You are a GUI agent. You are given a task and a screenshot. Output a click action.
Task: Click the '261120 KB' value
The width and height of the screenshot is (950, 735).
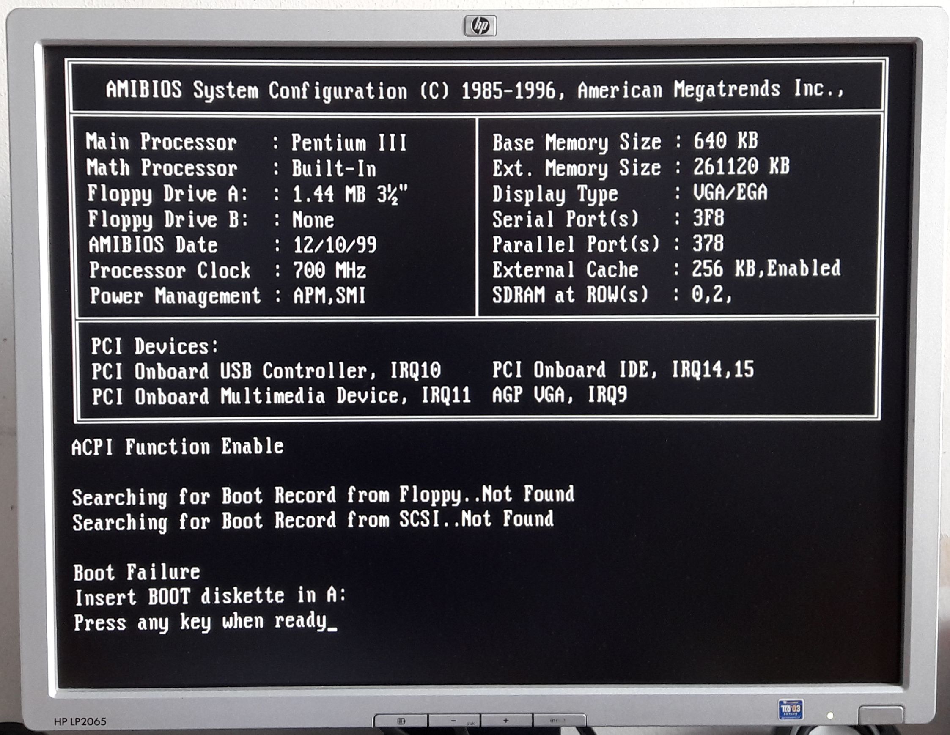[x=741, y=166]
